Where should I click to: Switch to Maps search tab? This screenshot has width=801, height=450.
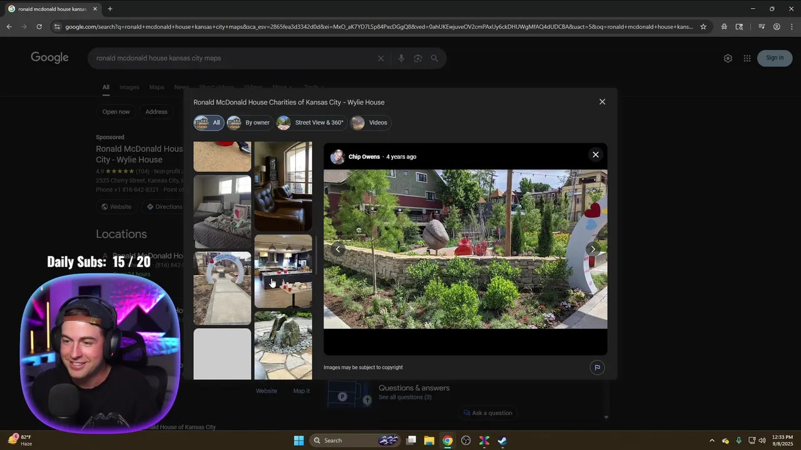coord(156,87)
